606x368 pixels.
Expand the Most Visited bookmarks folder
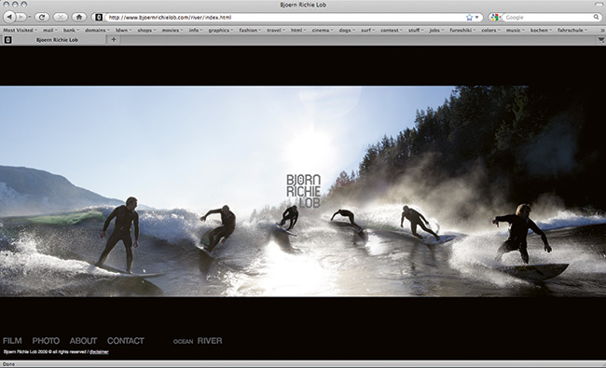coord(21,30)
